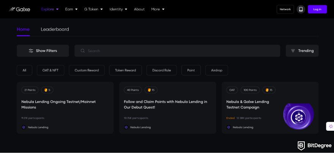Click the mobile phone icon
Image resolution: width=334 pixels, height=153 pixels.
point(301,9)
